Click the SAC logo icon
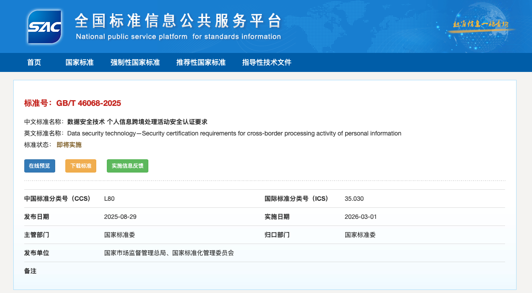This screenshot has height=293, width=532. tap(44, 27)
